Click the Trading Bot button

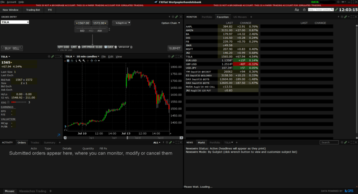pos(33,10)
